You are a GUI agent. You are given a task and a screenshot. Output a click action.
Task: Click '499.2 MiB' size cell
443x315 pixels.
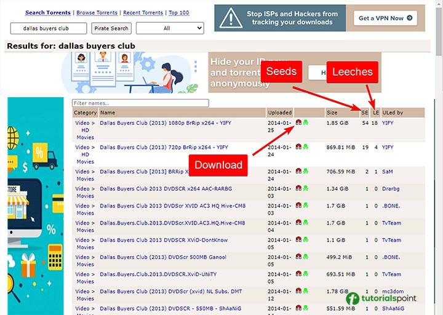tap(339, 257)
